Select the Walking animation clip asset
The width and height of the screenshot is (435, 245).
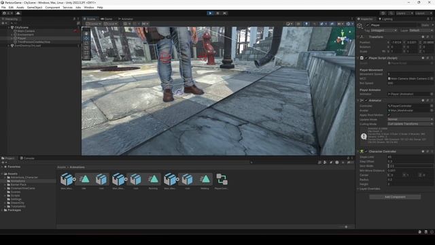tap(205, 181)
